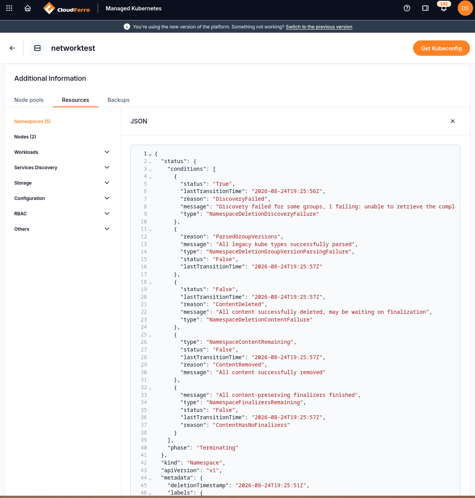This screenshot has width=475, height=498.
Task: Select the Resources tab
Action: click(75, 100)
